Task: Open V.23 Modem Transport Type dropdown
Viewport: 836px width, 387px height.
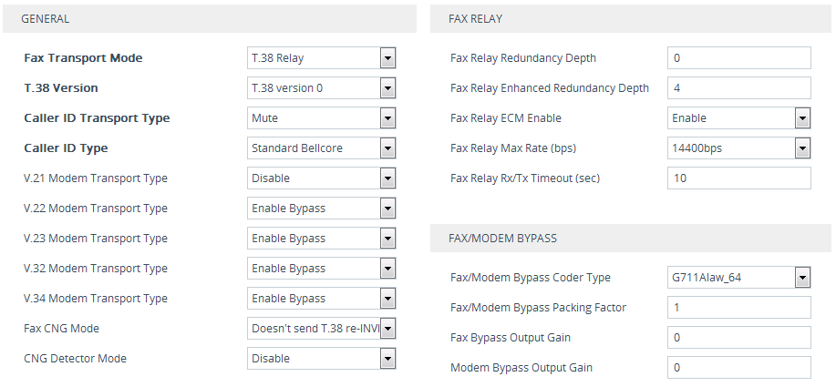Action: (321, 239)
